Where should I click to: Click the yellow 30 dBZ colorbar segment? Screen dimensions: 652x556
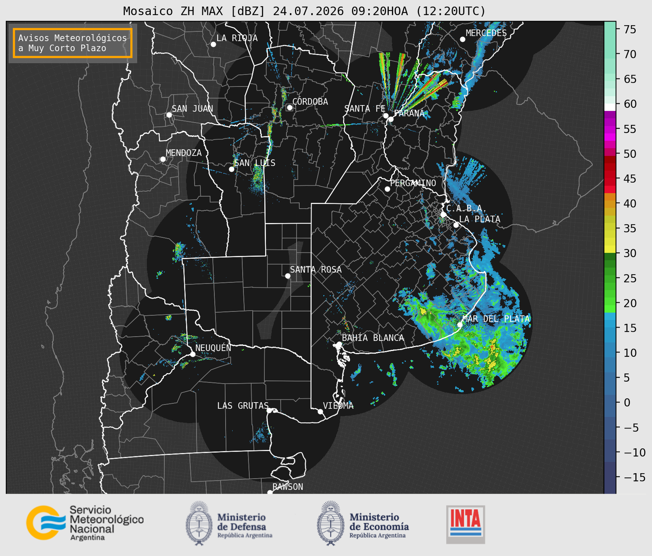pos(610,250)
